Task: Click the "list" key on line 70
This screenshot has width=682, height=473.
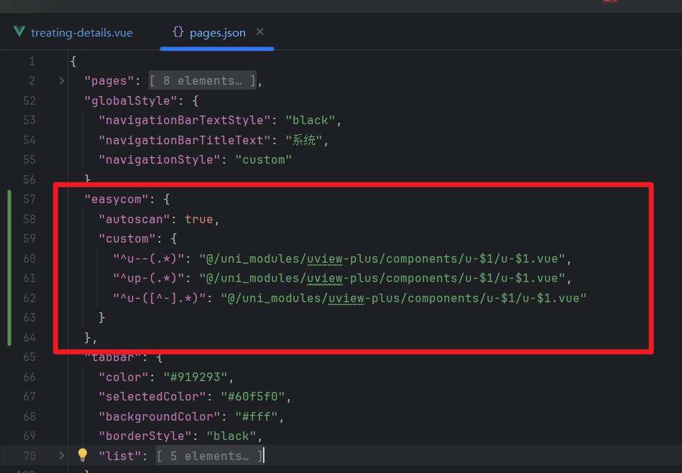Action: 120,456
